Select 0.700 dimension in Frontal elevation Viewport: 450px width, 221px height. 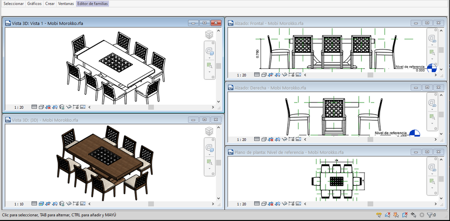(257, 54)
